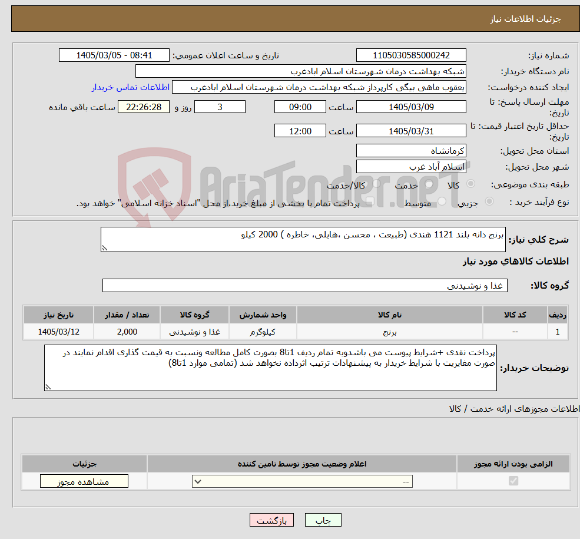The width and height of the screenshot is (580, 539).
Task: Click the جزئیات column header
Action: coord(84,464)
